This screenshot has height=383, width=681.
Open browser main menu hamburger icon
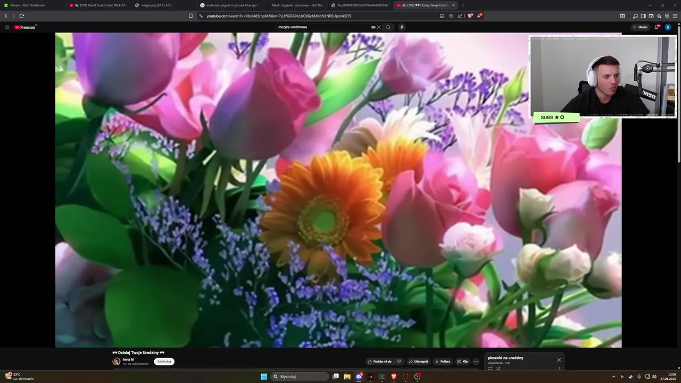[675, 16]
